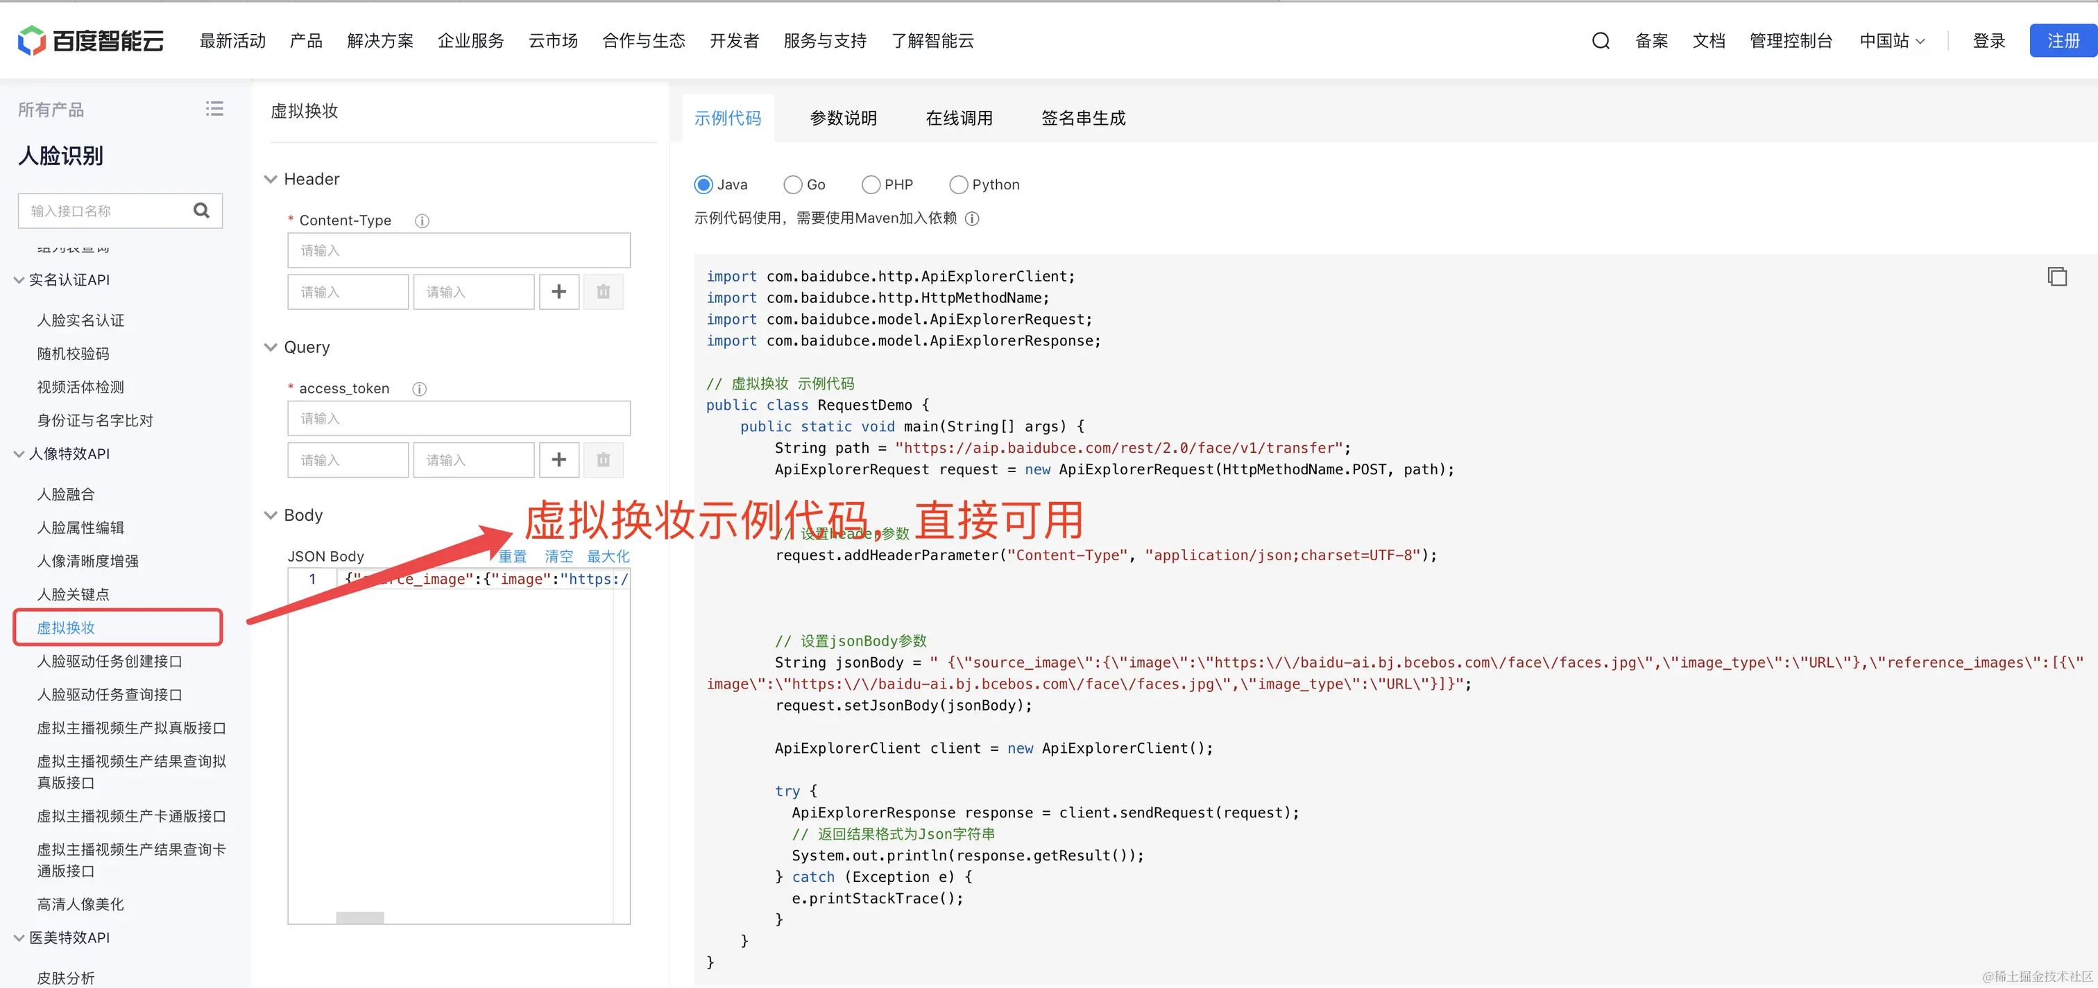Click the 注册 button
2098x988 pixels.
click(2062, 41)
